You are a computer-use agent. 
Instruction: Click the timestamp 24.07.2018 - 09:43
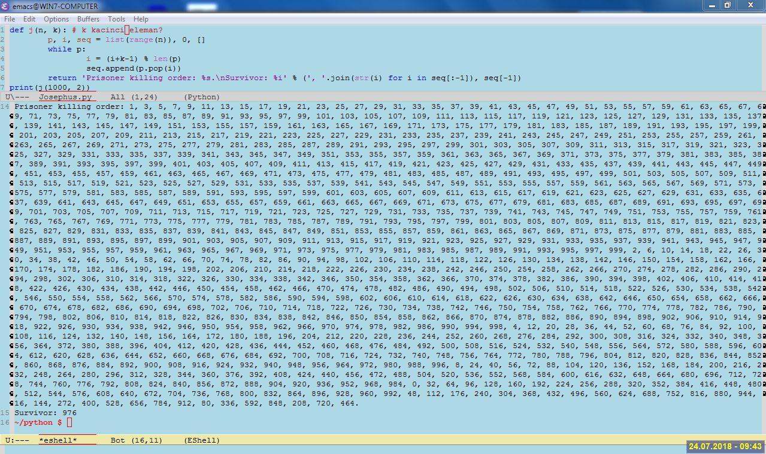pos(725,446)
